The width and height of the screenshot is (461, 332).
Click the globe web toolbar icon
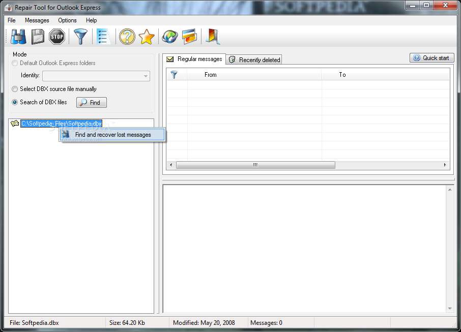169,37
